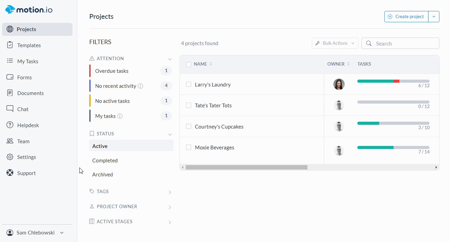Open the Settings gear icon
Viewport: 450px width, 242px height.
coord(10,157)
